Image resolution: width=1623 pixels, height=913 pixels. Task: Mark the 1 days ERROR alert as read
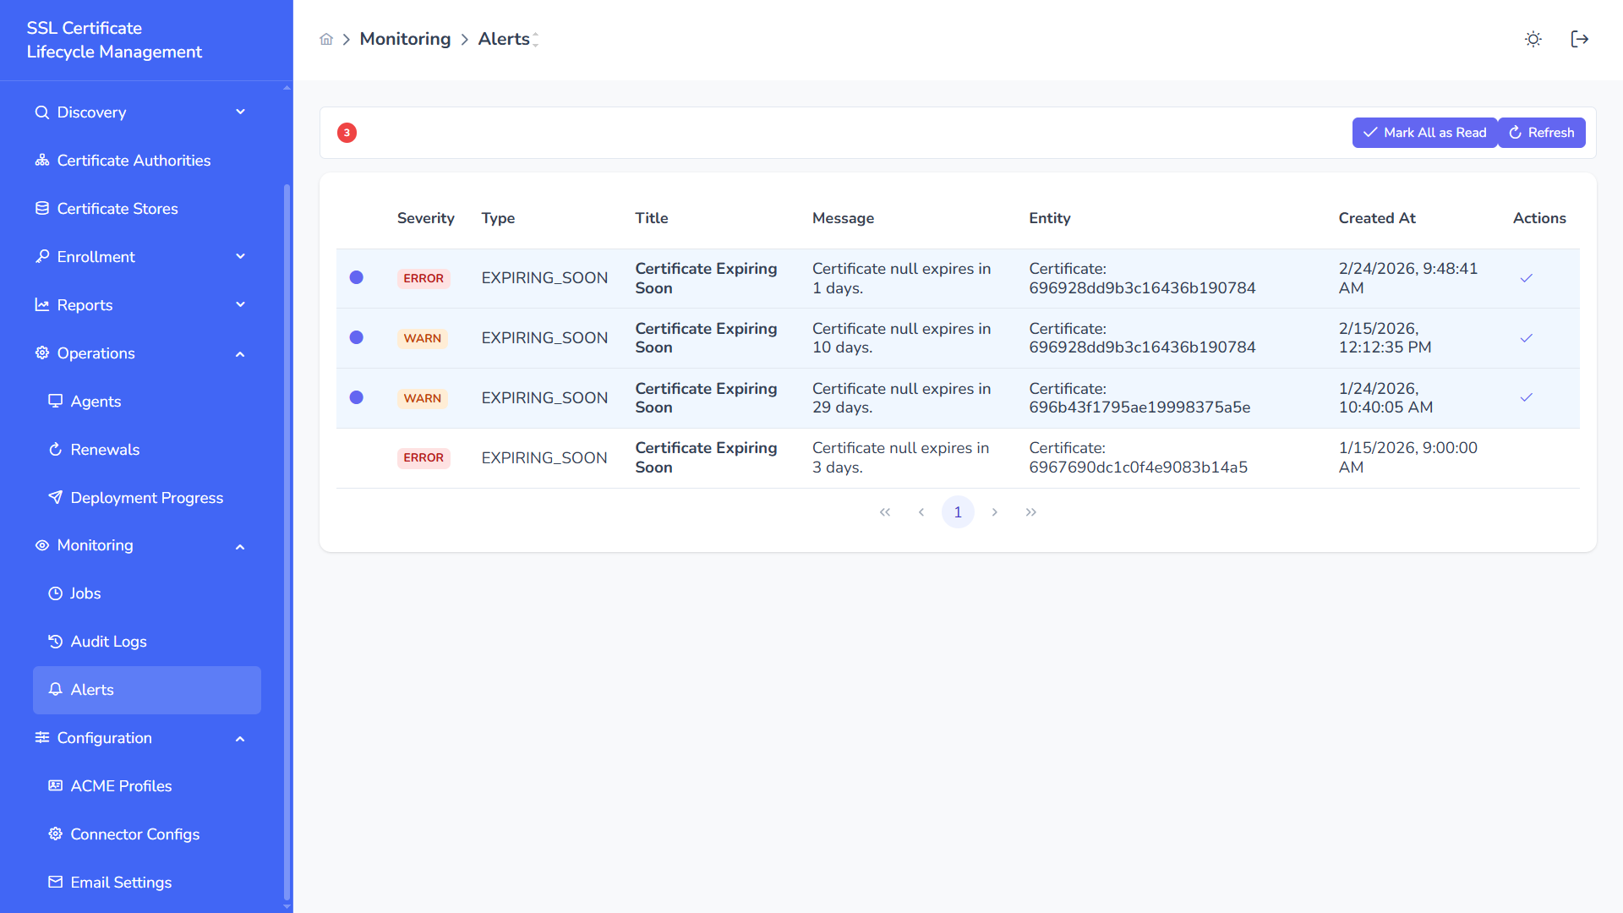1526,278
